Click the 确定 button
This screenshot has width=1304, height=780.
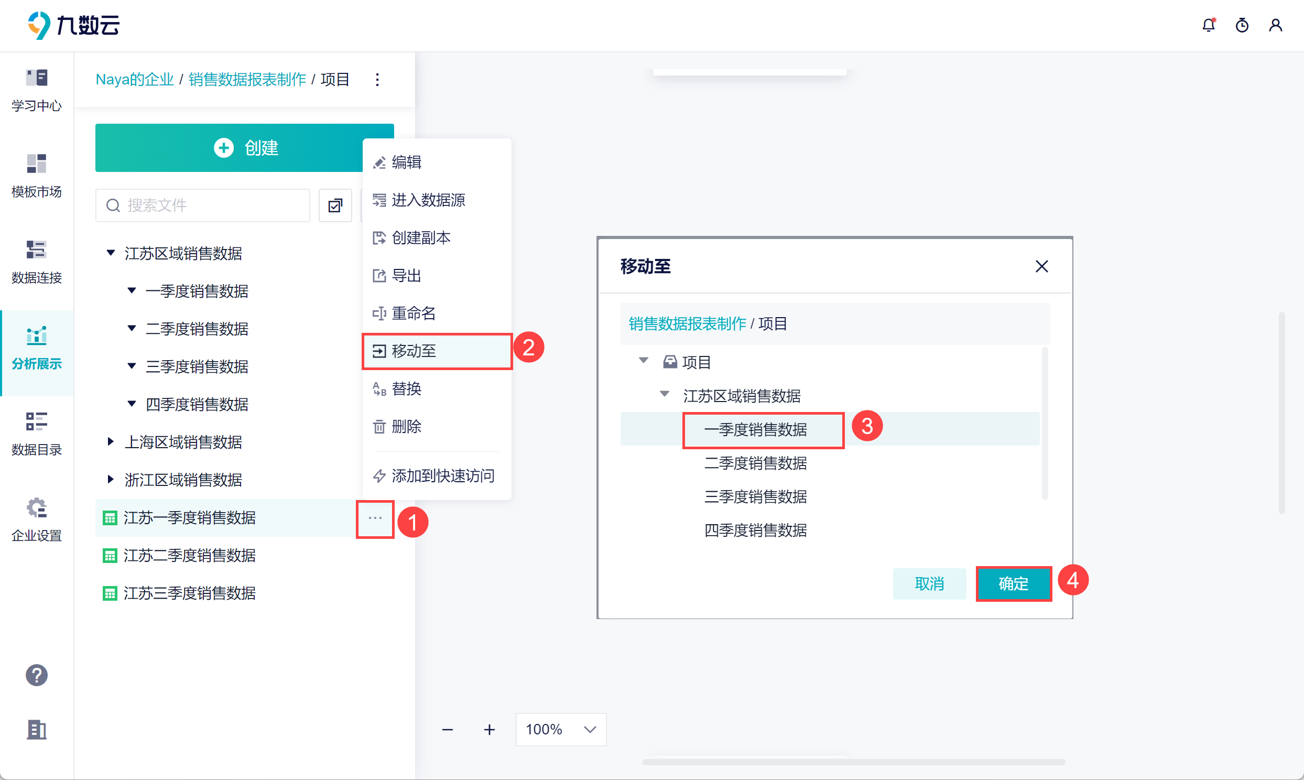1014,583
